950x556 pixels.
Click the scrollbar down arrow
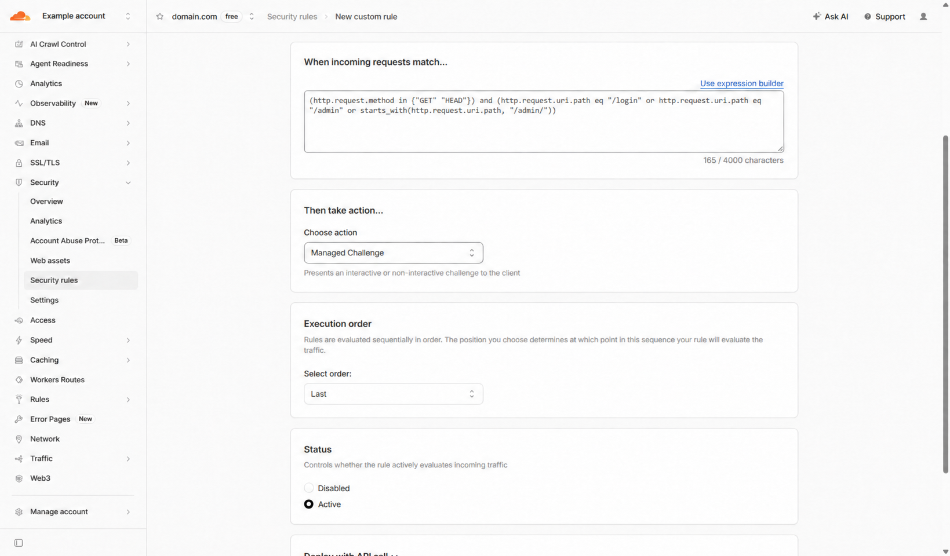[946, 552]
